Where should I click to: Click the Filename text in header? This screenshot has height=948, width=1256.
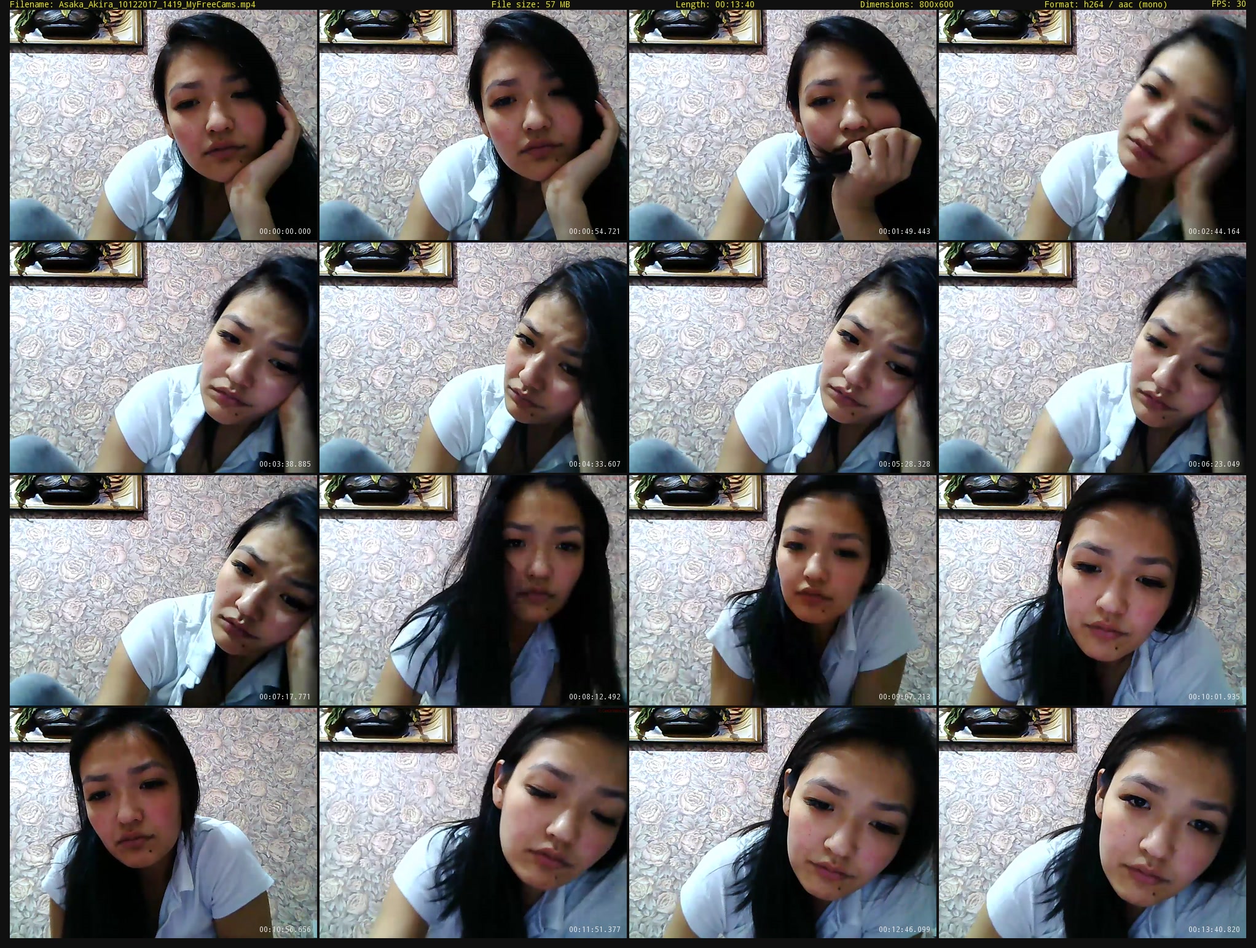tap(132, 4)
